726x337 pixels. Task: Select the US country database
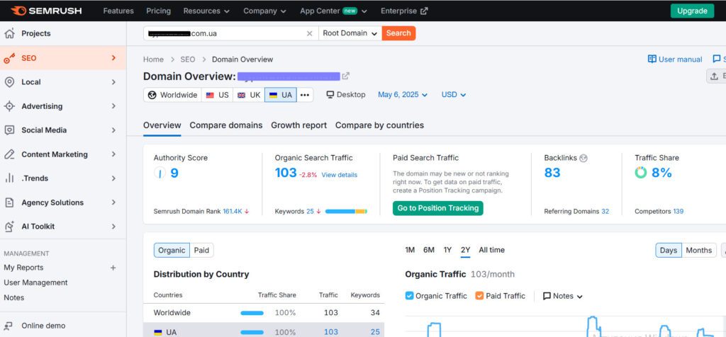(217, 95)
